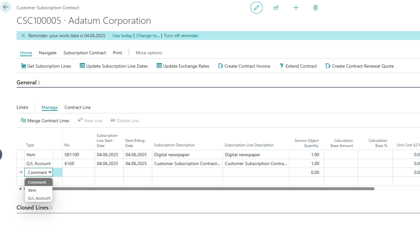Screen dimensions: 420x226
Task: Click Create Contract Invoice
Action: tap(244, 66)
